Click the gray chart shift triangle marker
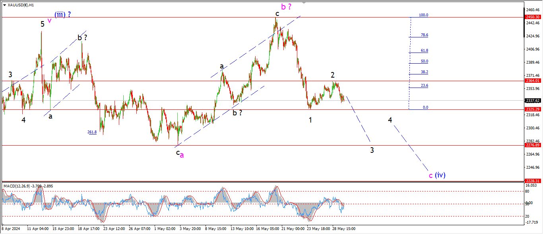The width and height of the screenshot is (543, 234). pos(304,3)
